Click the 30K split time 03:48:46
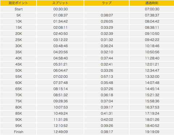 tap(61, 46)
